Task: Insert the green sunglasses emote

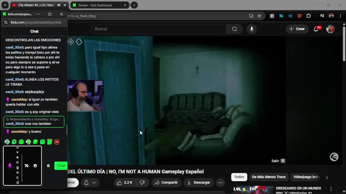Action: [14, 142]
